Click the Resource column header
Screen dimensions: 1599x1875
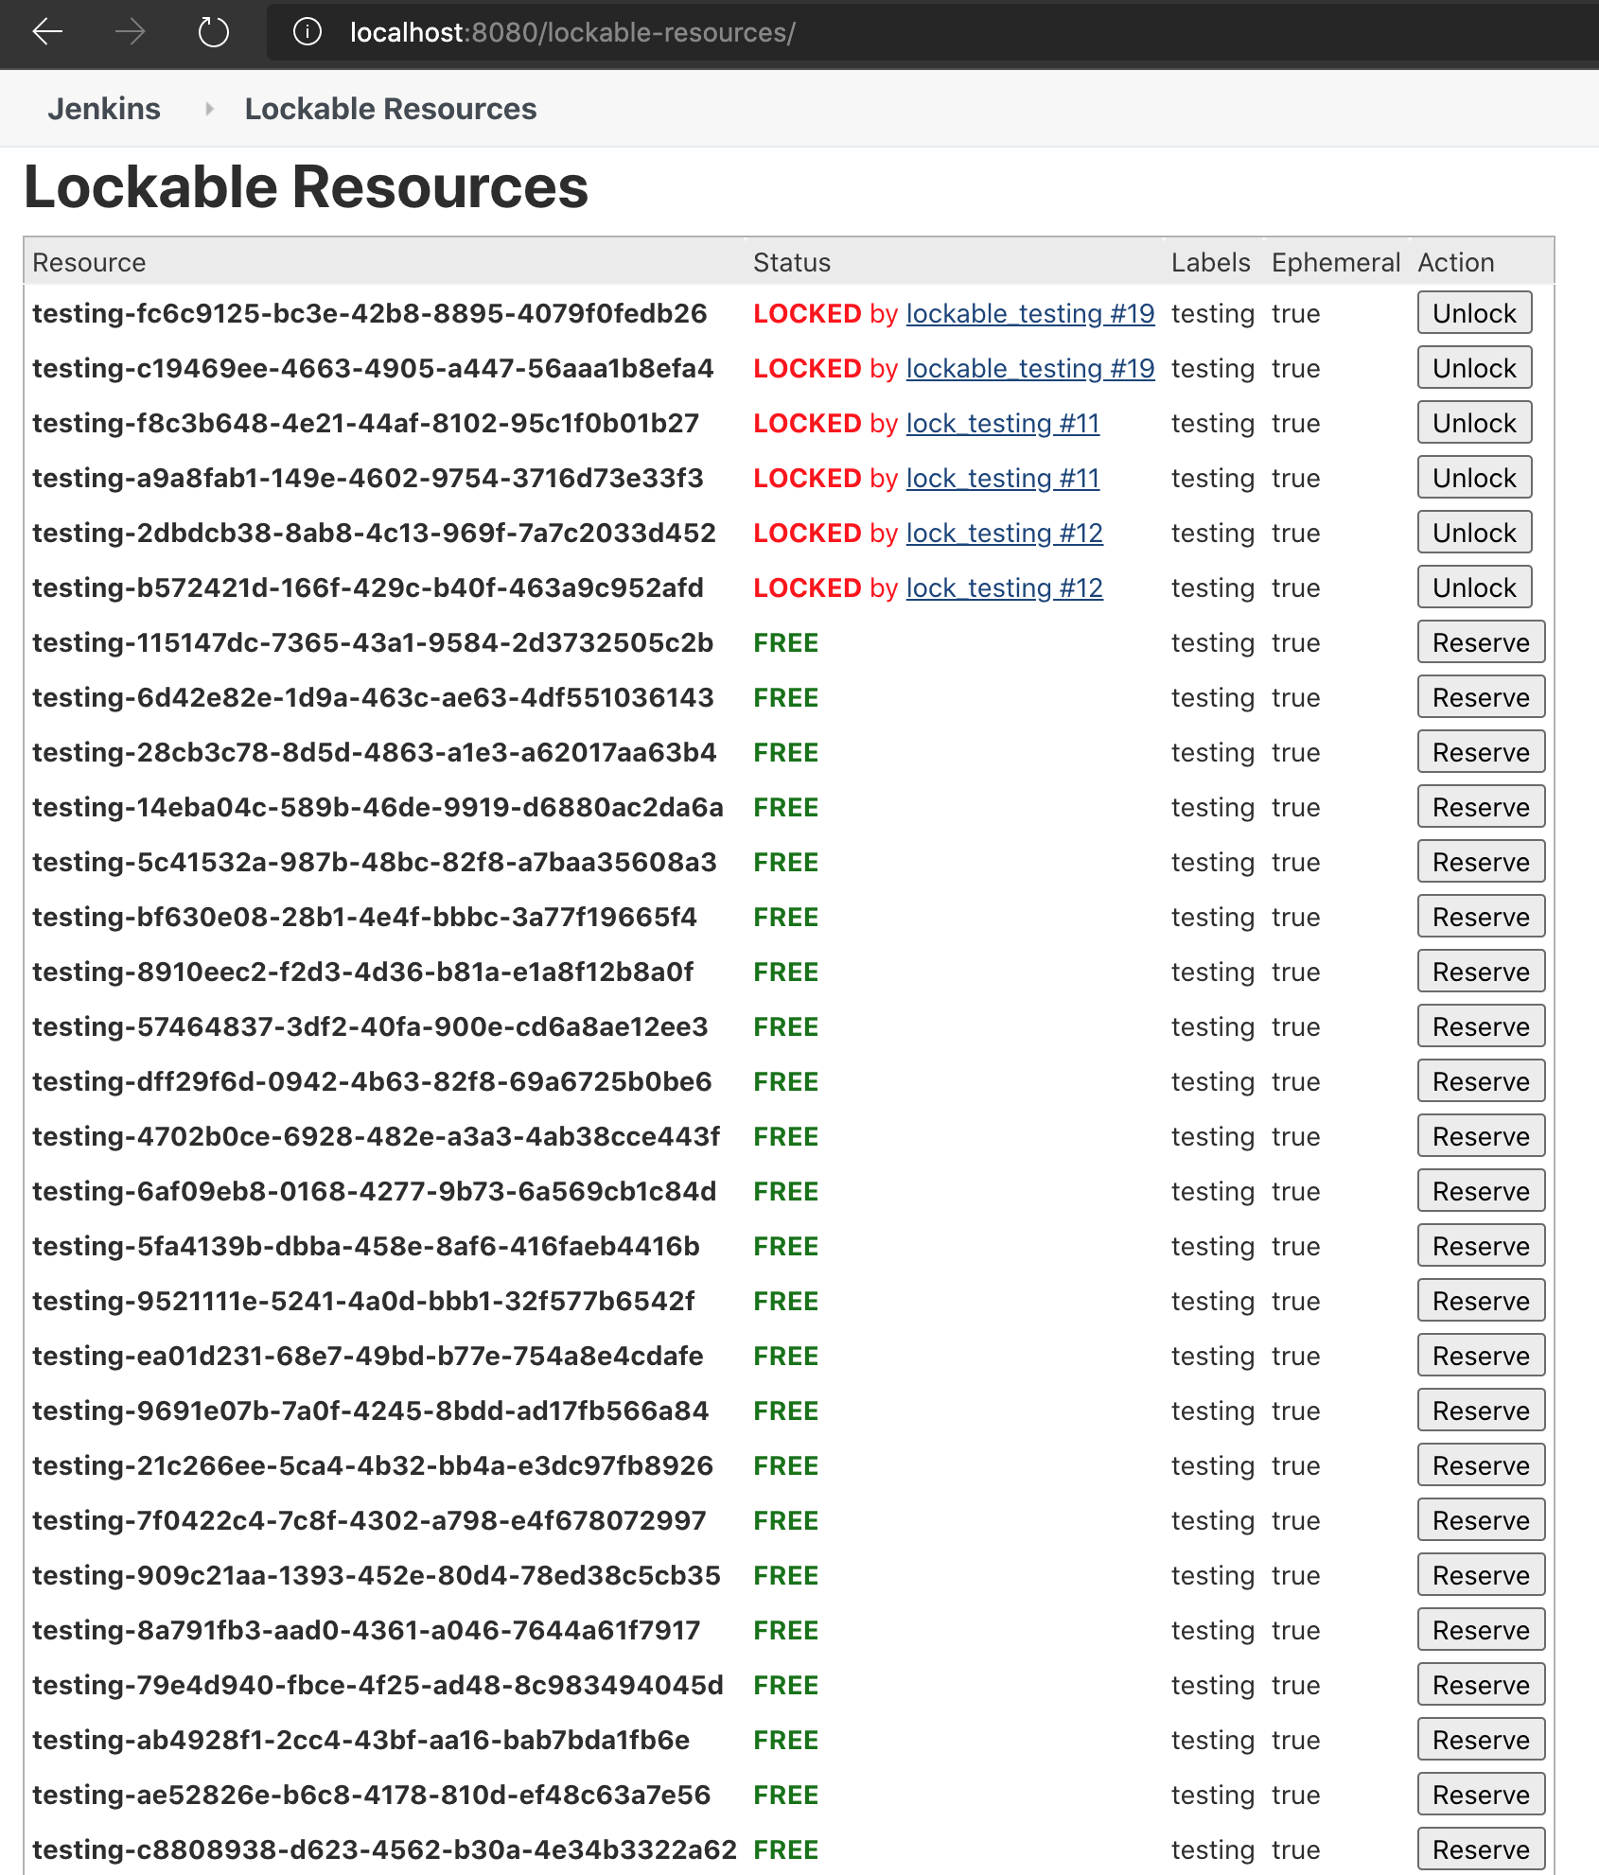89,262
